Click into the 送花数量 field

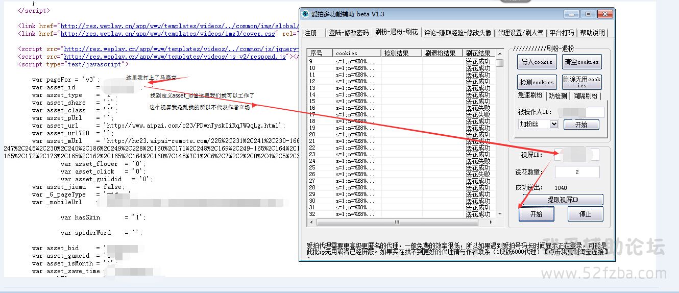click(x=577, y=173)
